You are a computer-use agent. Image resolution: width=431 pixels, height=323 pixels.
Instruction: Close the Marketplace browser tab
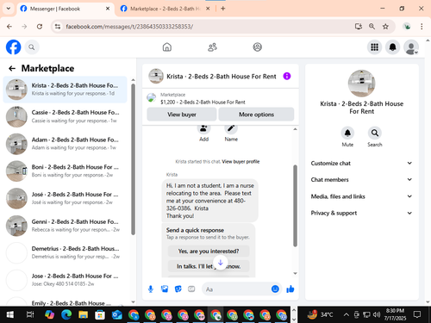coord(208,9)
